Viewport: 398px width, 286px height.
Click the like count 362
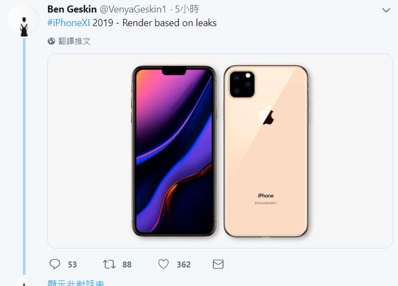183,264
